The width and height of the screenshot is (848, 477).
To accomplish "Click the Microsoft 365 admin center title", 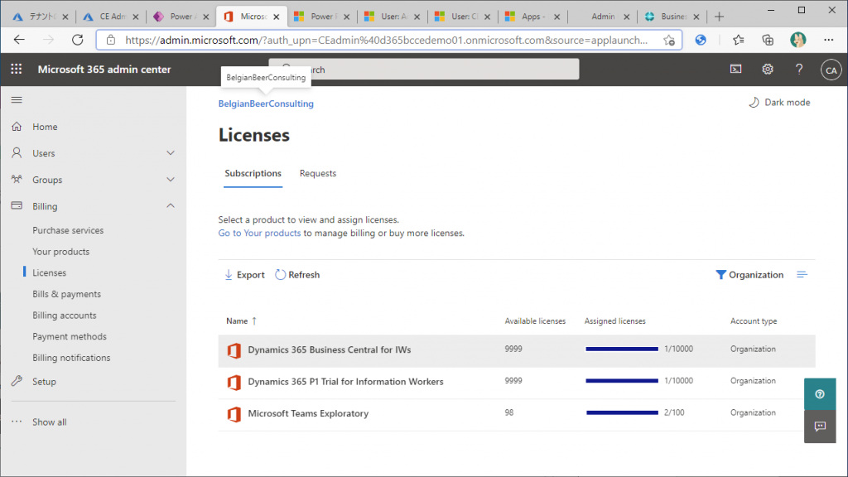I will (104, 70).
